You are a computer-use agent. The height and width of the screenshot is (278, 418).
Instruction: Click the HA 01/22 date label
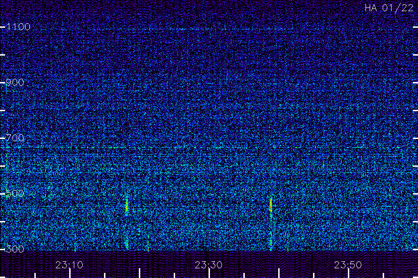[389, 8]
